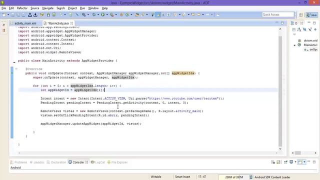Click the New file toolbar icon
Viewport: 320px width, 180px height.
coord(4,14)
